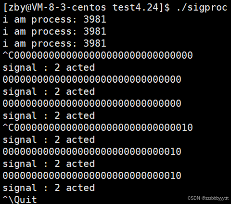Screen dimensions: 231x204
Task: Click the third all-zero bitmask line
Action: click(x=92, y=103)
